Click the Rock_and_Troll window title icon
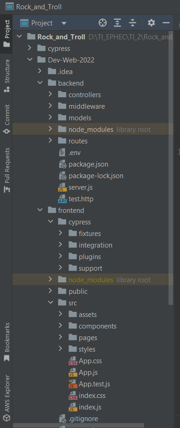 point(10,7)
